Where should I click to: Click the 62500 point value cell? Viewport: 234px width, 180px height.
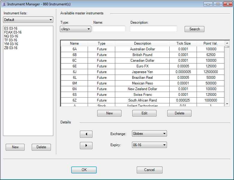(211, 55)
